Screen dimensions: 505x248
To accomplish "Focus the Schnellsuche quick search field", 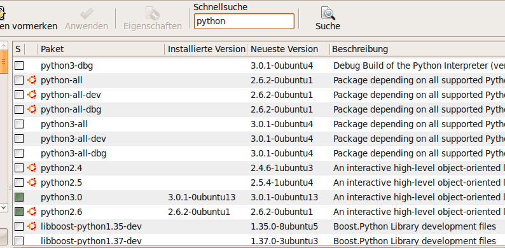I will point(244,21).
